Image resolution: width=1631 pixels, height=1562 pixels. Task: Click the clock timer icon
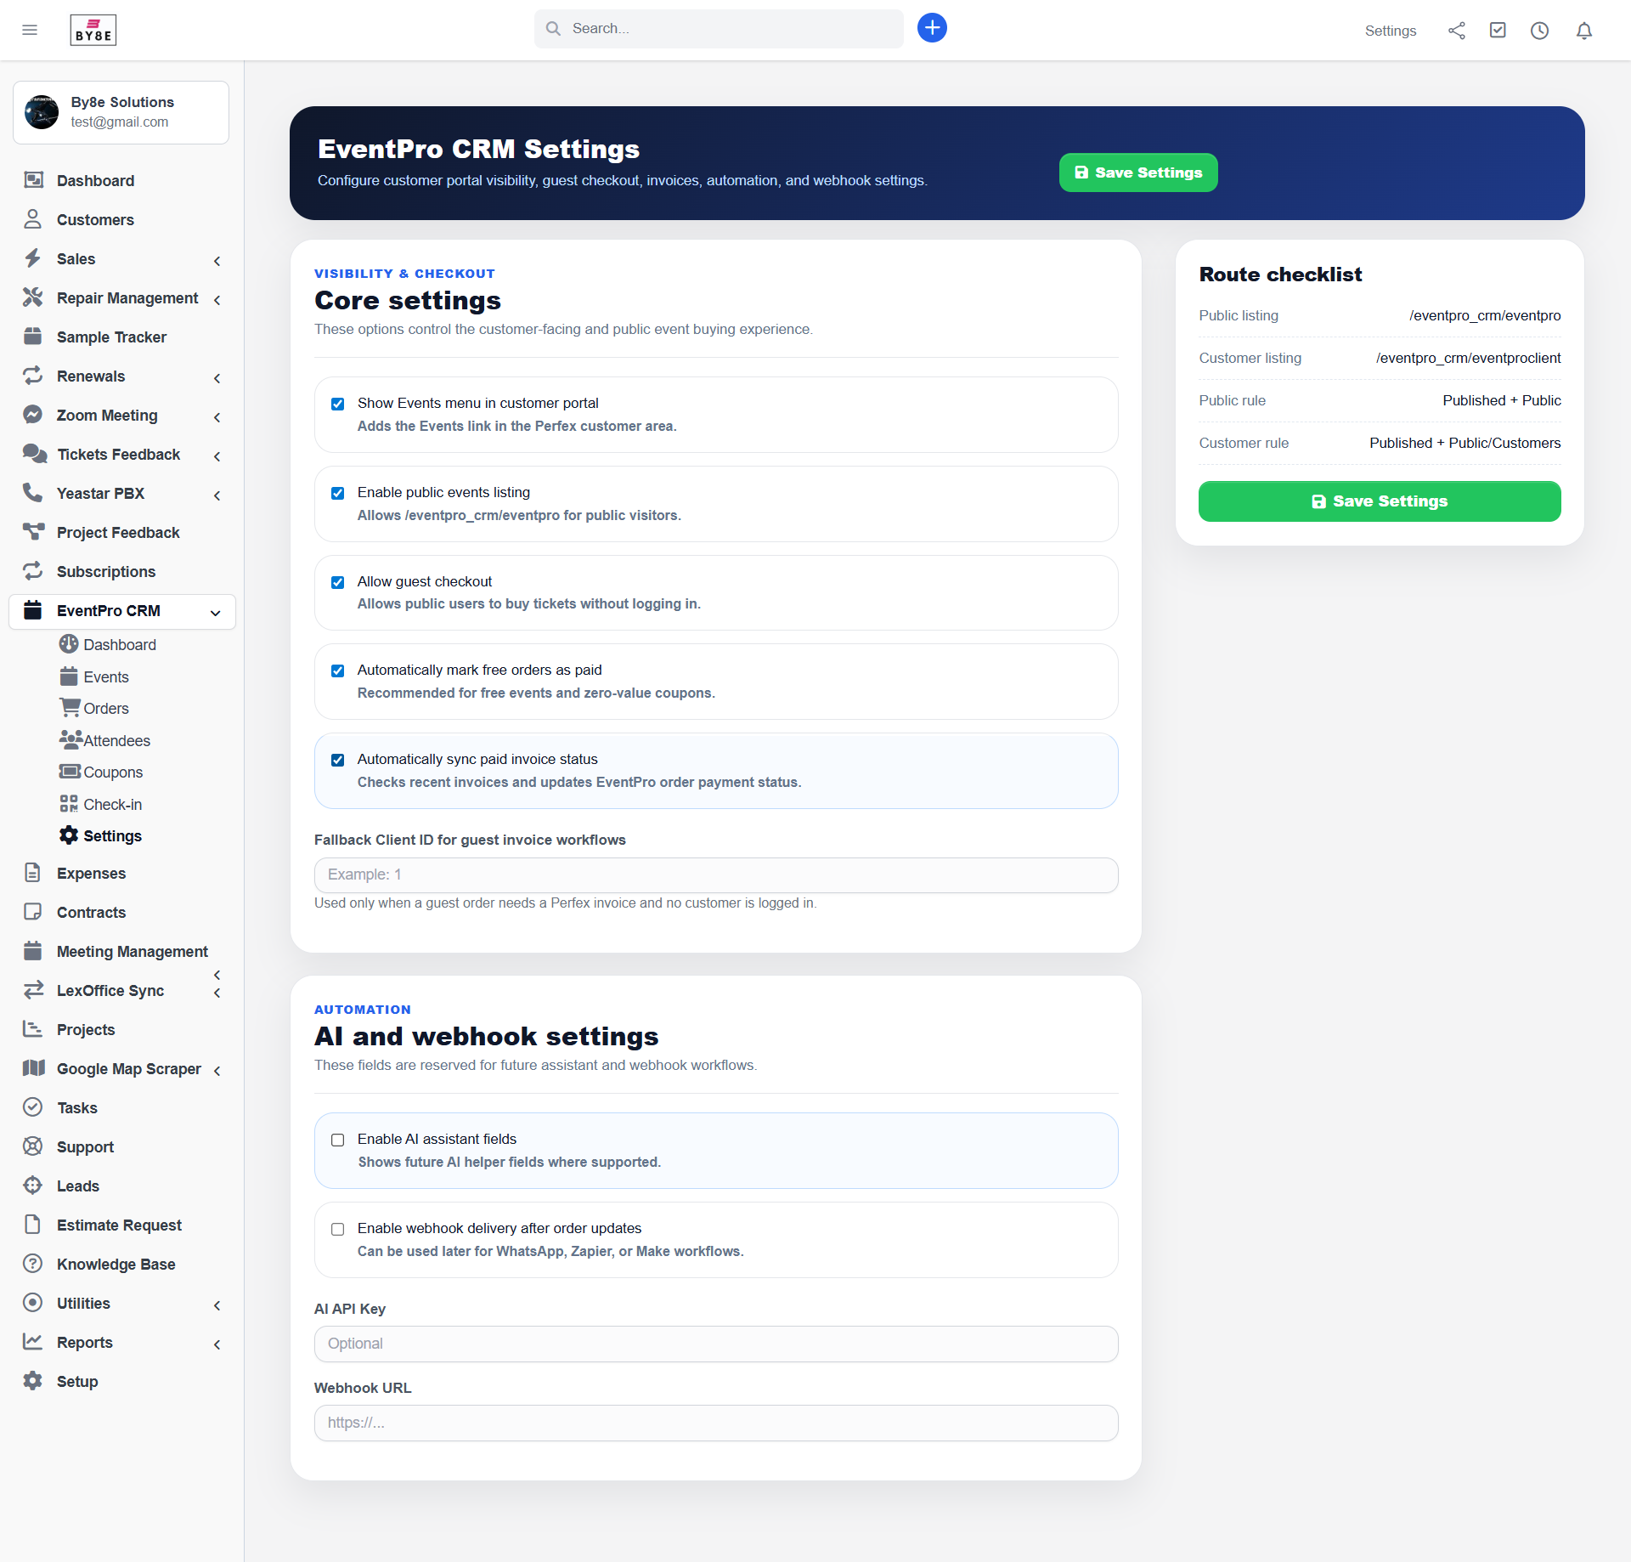(x=1539, y=31)
